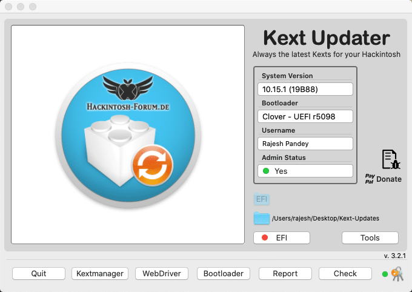Select the Clover bootloader info field
This screenshot has height=292, width=412.
click(x=305, y=116)
